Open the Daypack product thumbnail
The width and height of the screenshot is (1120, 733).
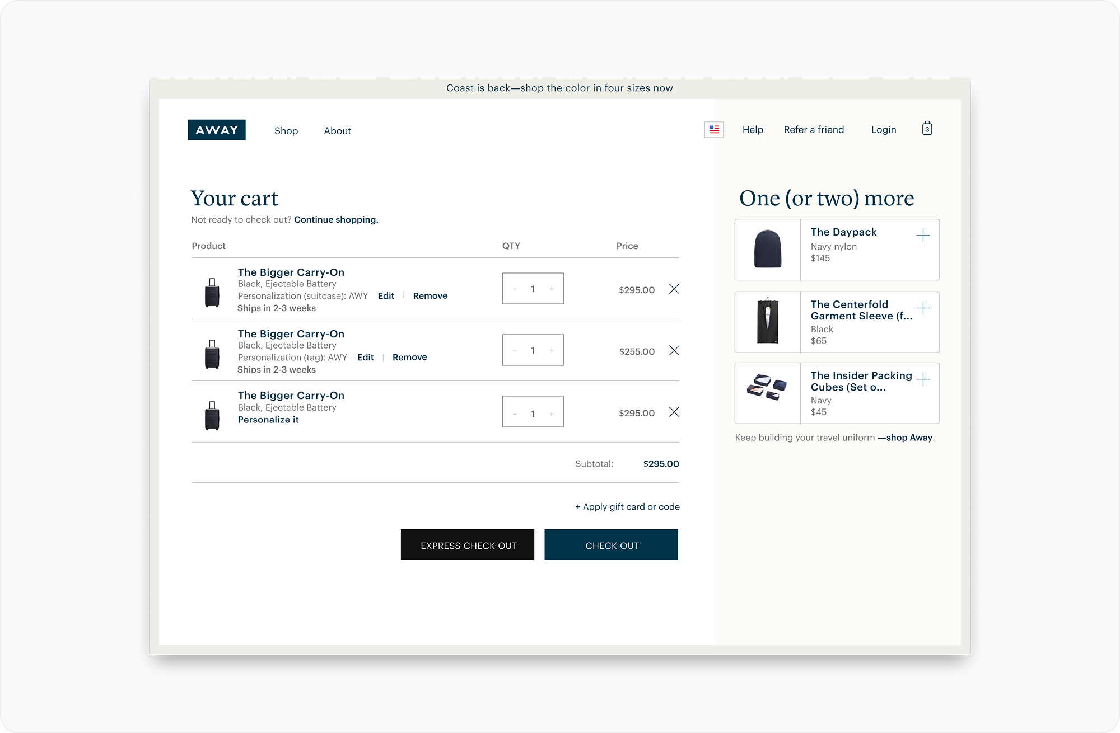pos(768,249)
